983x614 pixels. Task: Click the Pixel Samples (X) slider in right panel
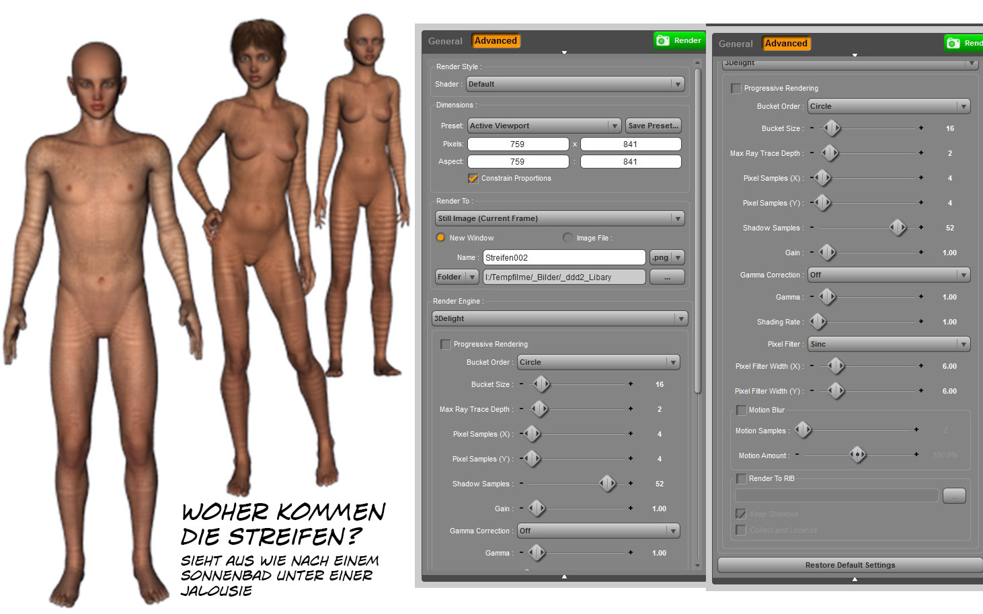tap(822, 178)
